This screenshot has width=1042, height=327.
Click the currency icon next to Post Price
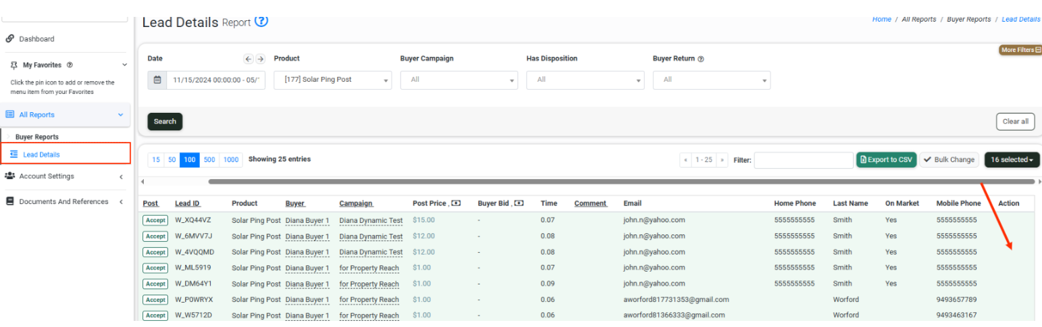pos(457,203)
